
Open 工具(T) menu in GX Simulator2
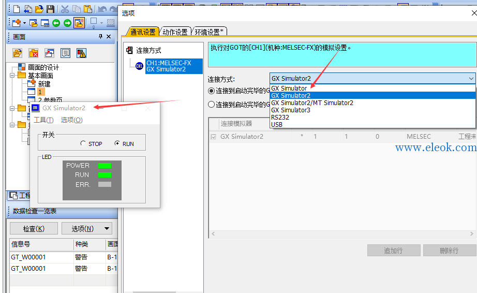(43, 120)
